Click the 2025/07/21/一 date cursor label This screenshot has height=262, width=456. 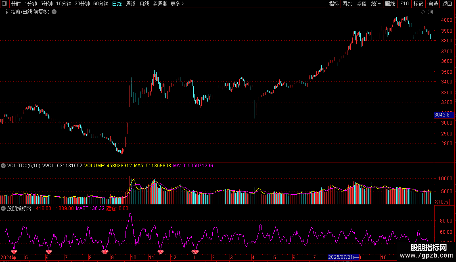click(x=343, y=257)
